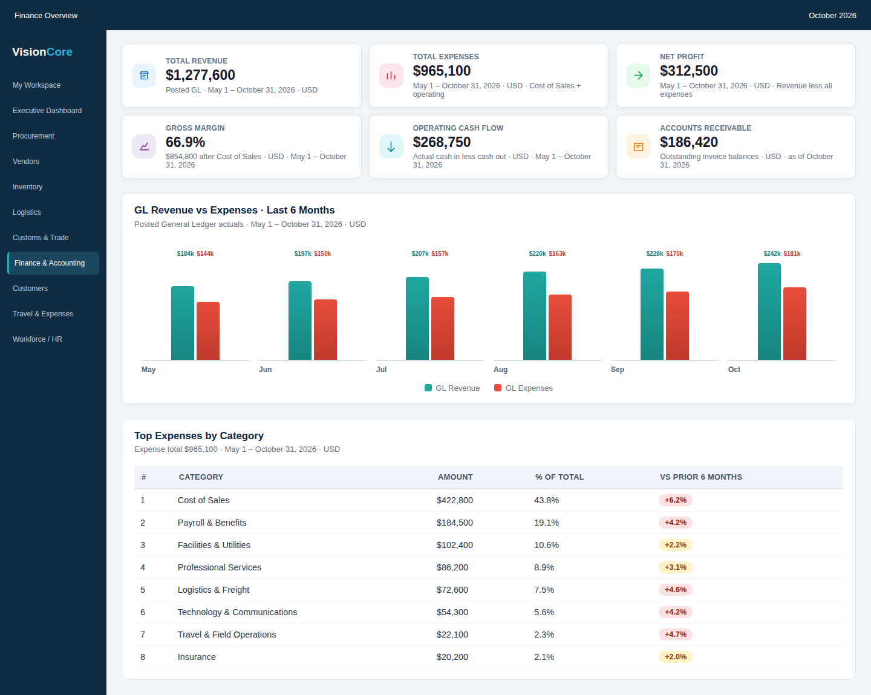Click the Payroll & Benefits category
The width and height of the screenshot is (871, 695).
coord(212,523)
